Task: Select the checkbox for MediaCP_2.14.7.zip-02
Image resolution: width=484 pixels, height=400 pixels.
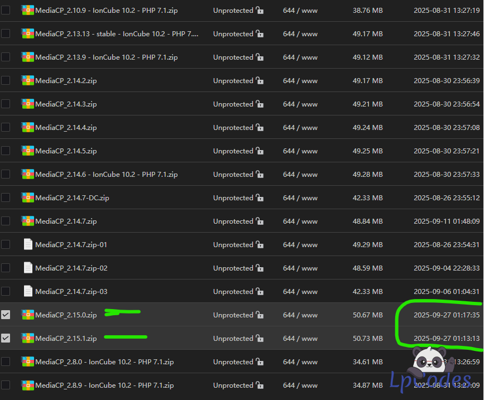Action: pos(6,268)
